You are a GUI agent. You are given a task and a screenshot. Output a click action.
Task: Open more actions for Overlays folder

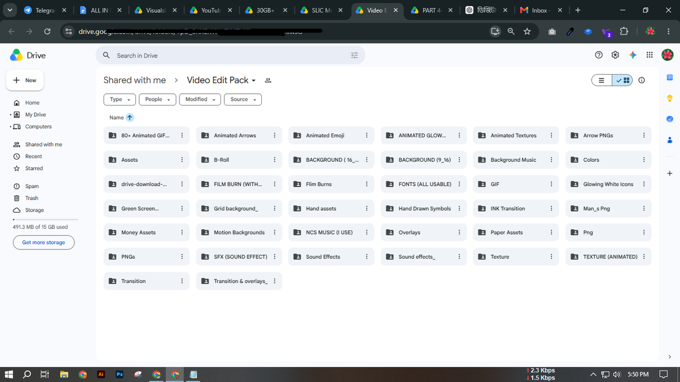[459, 232]
